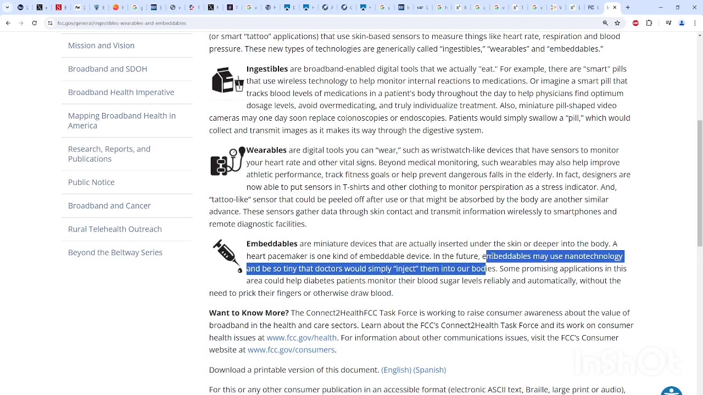The width and height of the screenshot is (703, 395).
Task: Open Rural Telehealth Outreach link
Action: coord(115,229)
